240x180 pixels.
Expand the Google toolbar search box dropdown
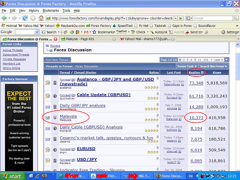(36, 32)
